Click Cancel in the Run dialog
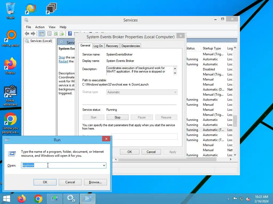 point(70,182)
